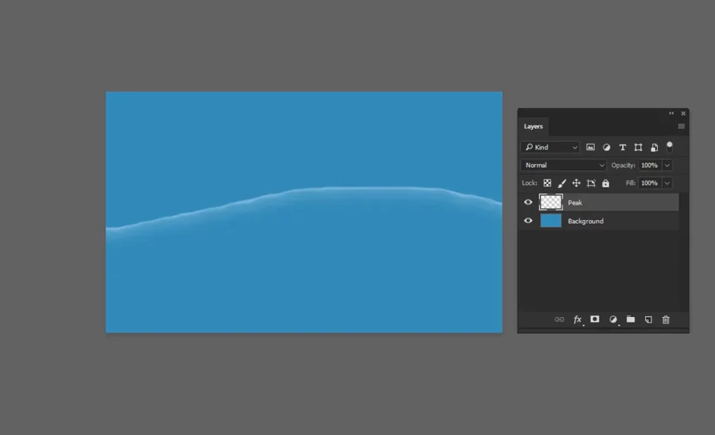
Task: Filter layers by smart objects
Action: coord(654,147)
